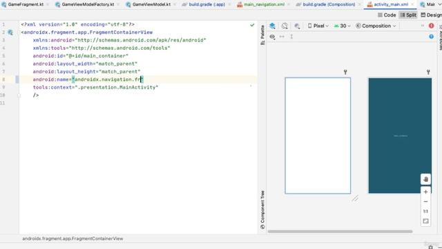Open the Pixel device dropdown
The height and width of the screenshot is (249, 442).
click(x=318, y=26)
